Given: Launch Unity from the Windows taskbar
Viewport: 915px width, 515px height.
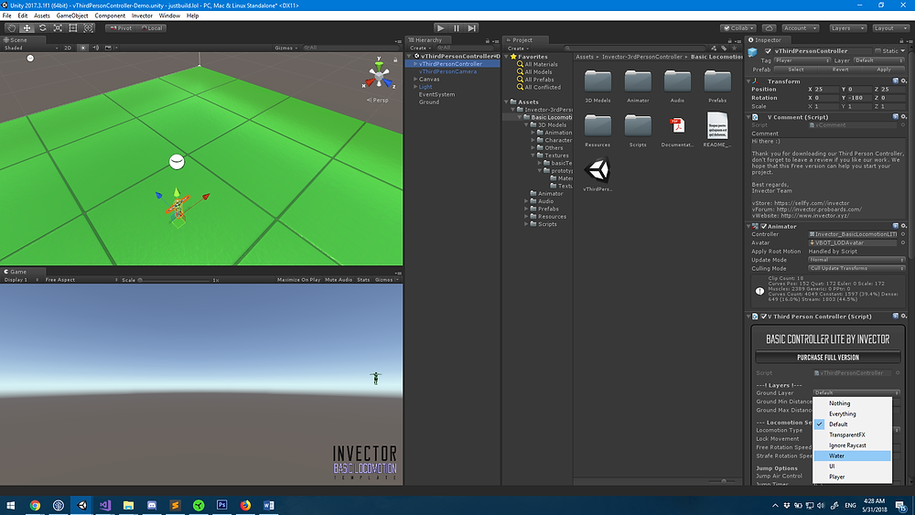Looking at the screenshot, I should point(81,505).
